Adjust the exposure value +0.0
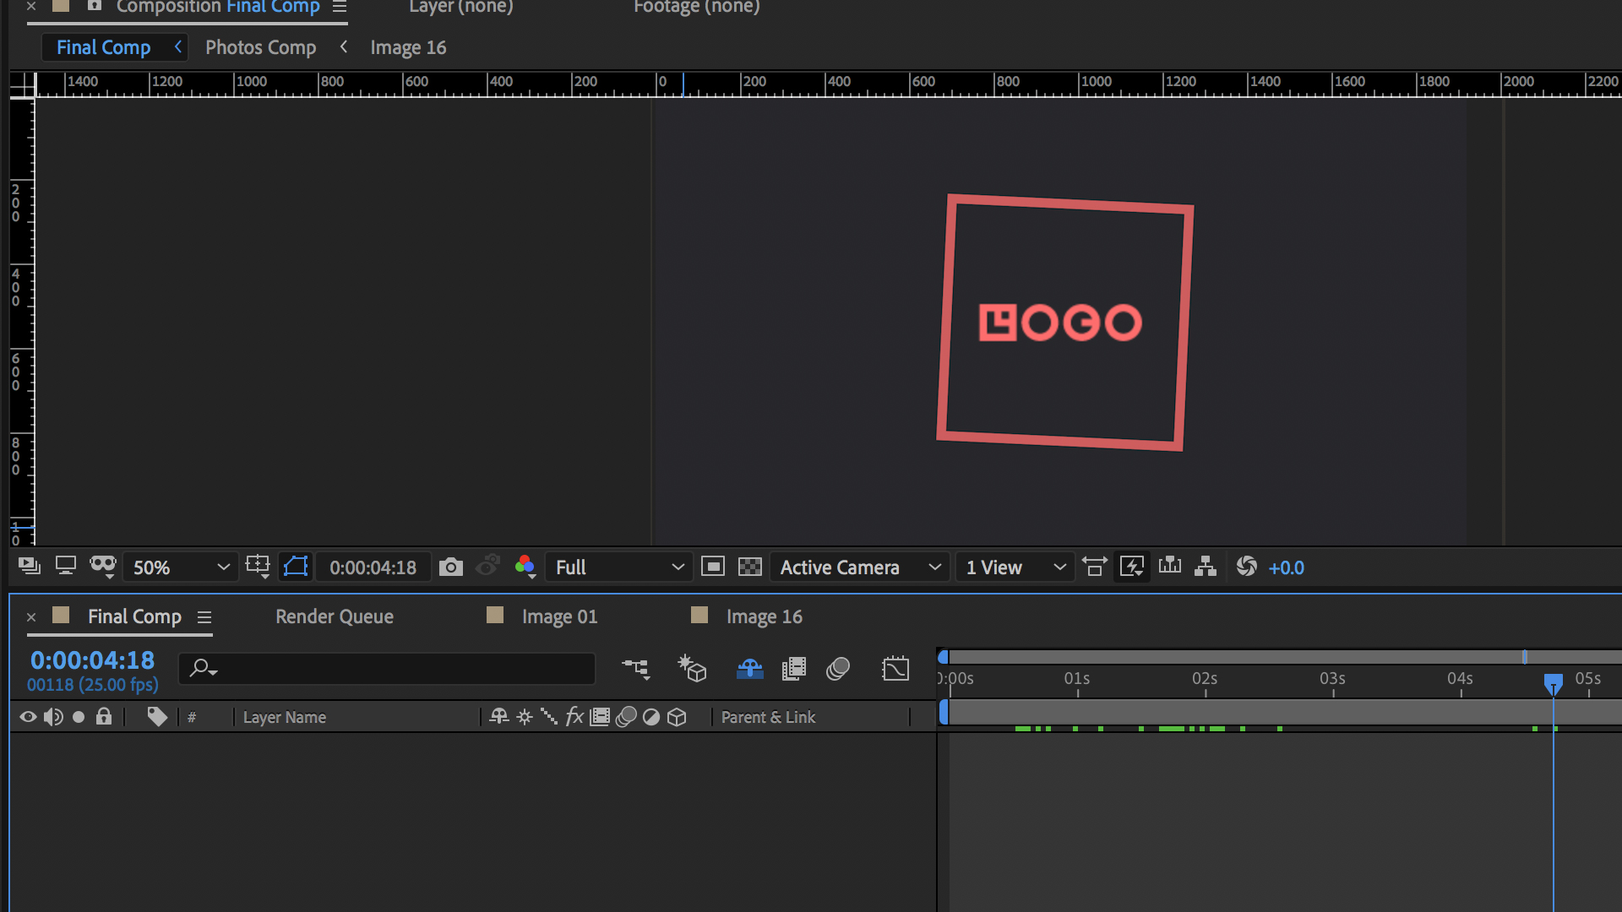The width and height of the screenshot is (1622, 912). (x=1287, y=567)
